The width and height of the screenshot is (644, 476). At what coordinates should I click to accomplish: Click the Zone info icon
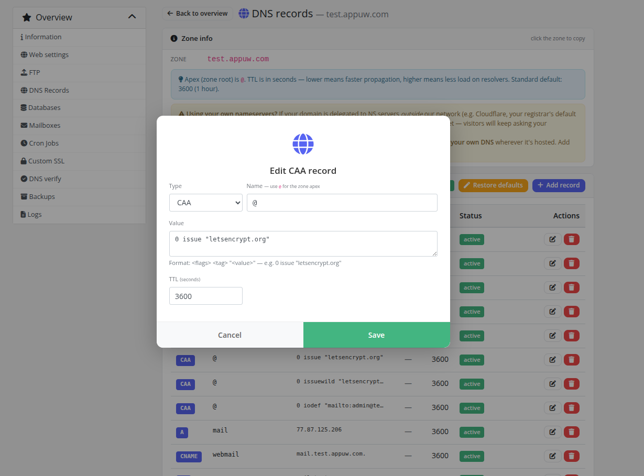pyautogui.click(x=174, y=38)
